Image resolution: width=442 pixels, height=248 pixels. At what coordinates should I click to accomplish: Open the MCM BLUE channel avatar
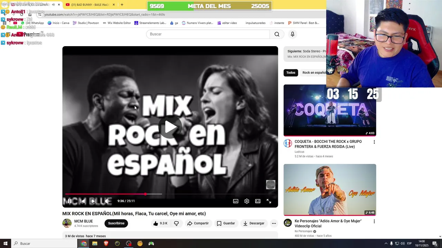pos(67,223)
